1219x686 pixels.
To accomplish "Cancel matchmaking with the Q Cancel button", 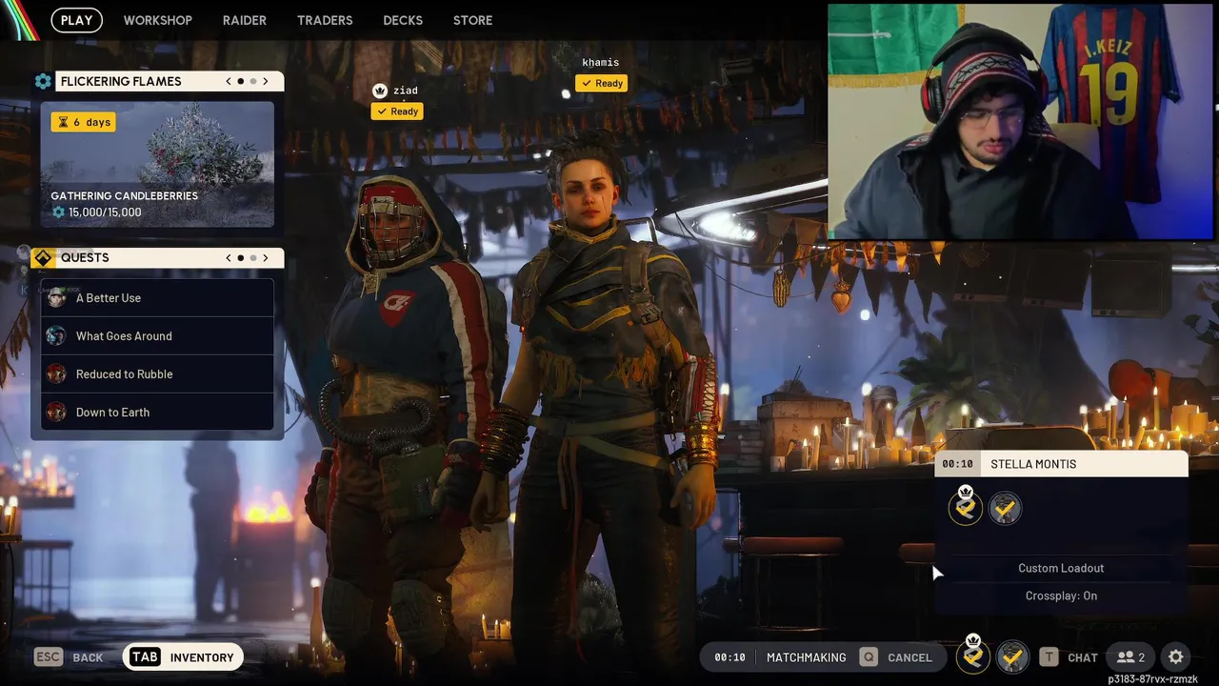I will [x=896, y=657].
